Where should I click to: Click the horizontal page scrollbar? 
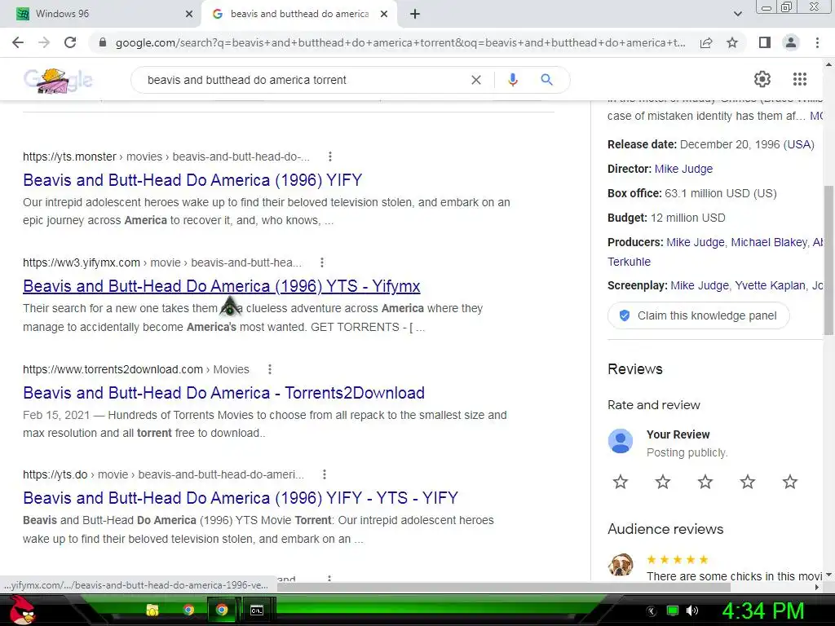506,587
